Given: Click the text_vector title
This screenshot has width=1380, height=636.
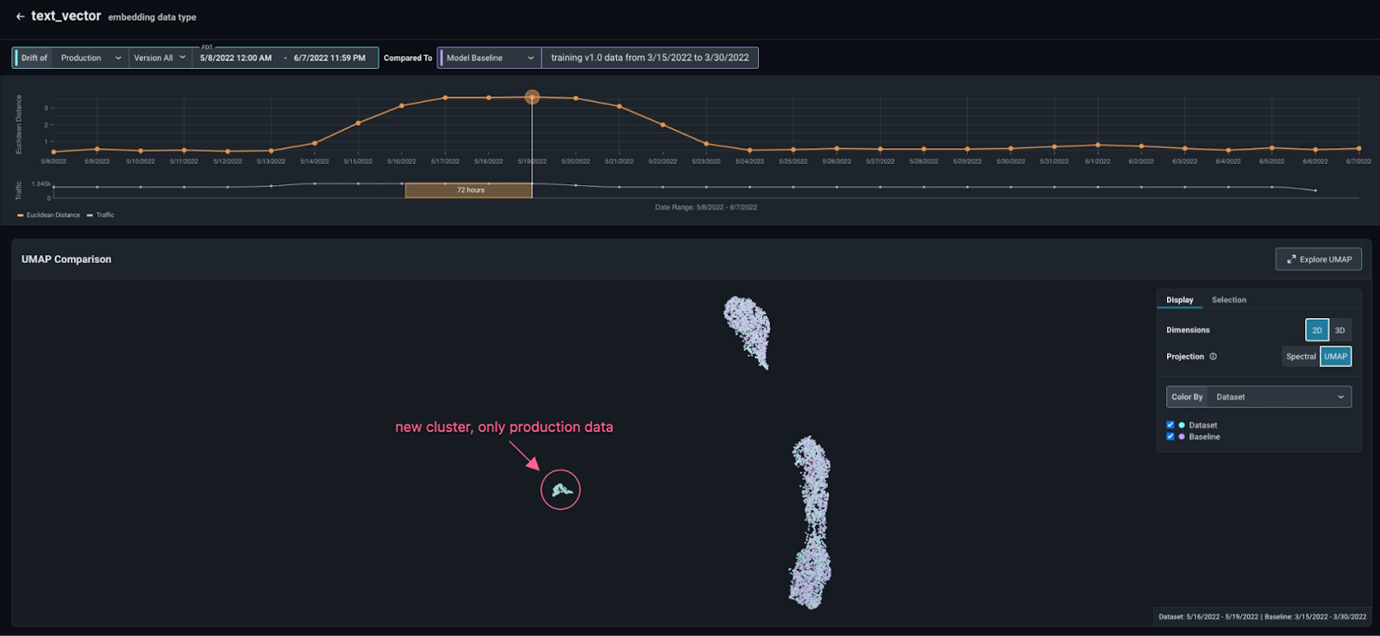Looking at the screenshot, I should (x=66, y=16).
